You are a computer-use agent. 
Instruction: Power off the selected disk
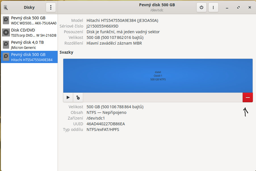coord(202,7)
